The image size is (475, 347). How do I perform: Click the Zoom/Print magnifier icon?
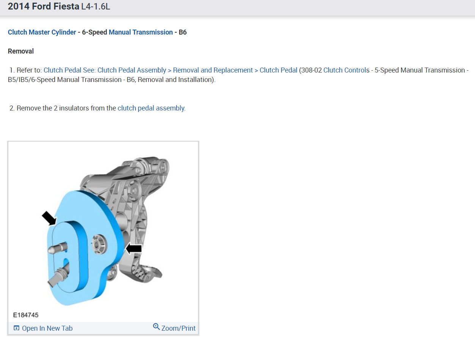point(156,327)
